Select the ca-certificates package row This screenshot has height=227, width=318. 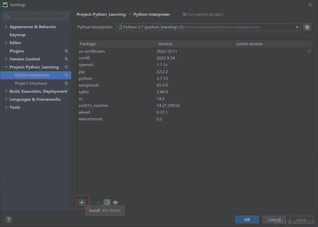(195, 51)
